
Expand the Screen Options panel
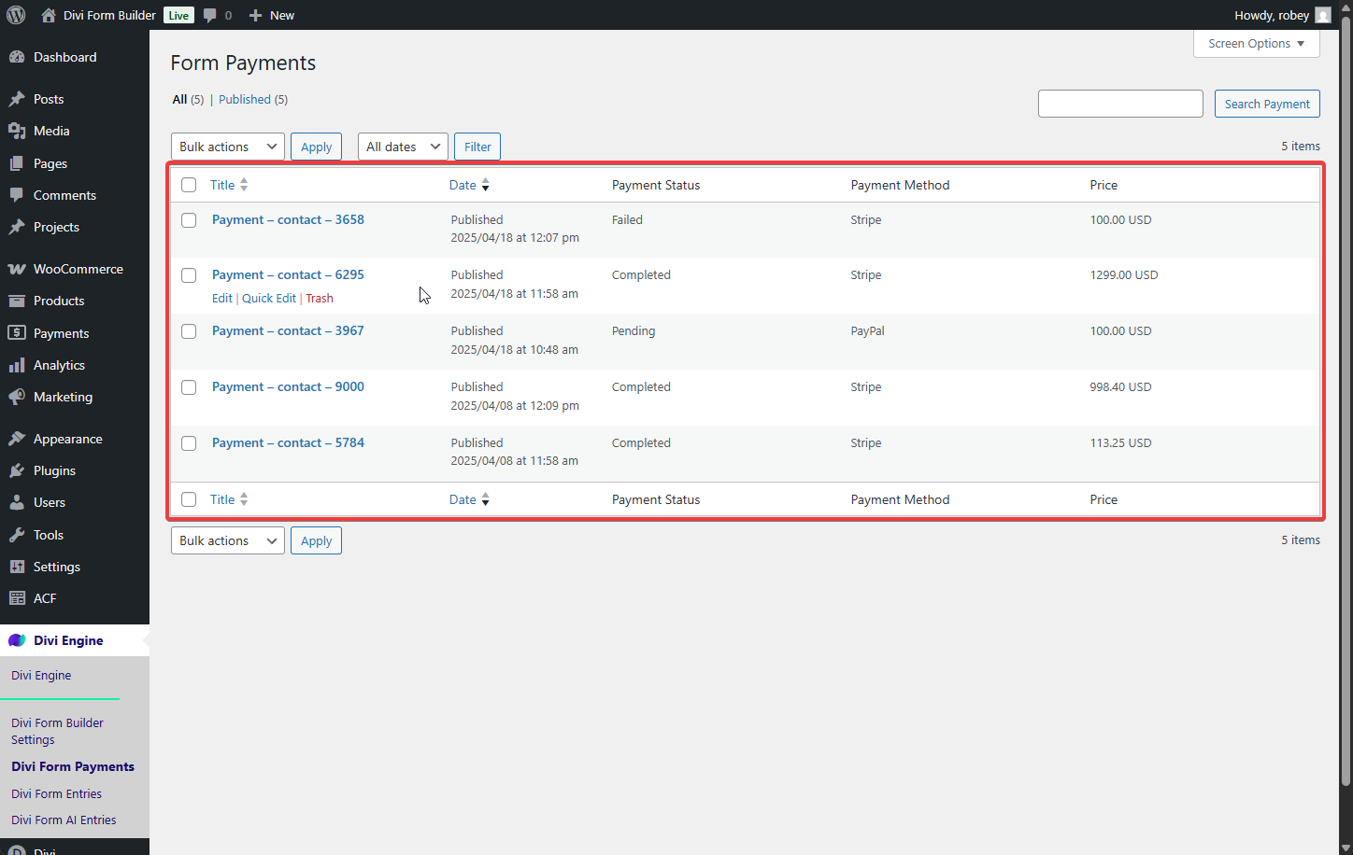coord(1255,43)
